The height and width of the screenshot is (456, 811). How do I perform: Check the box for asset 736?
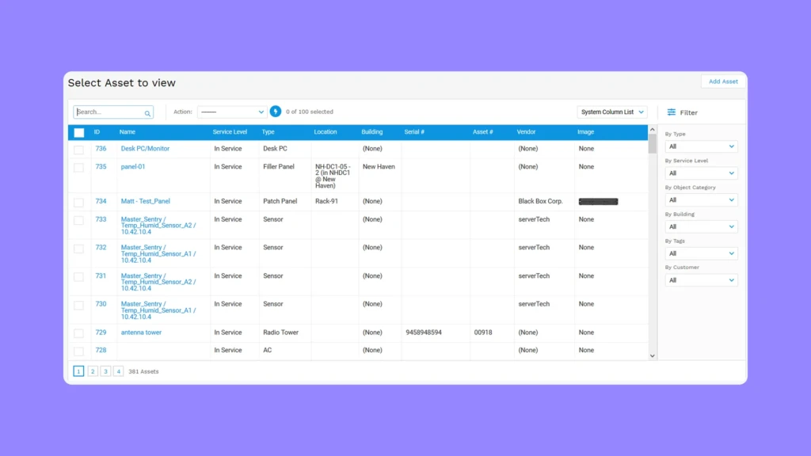click(x=78, y=149)
